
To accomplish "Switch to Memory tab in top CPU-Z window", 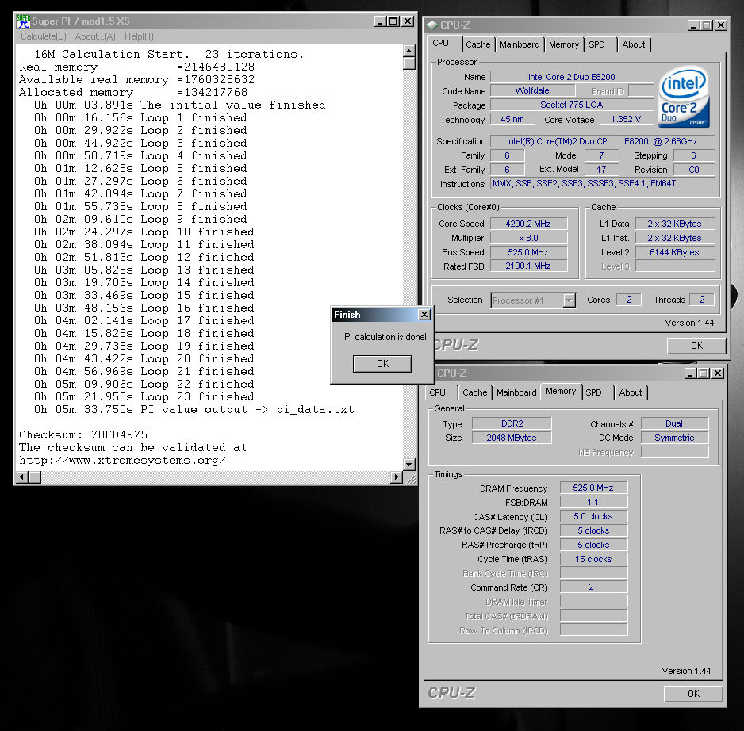I will click(564, 44).
